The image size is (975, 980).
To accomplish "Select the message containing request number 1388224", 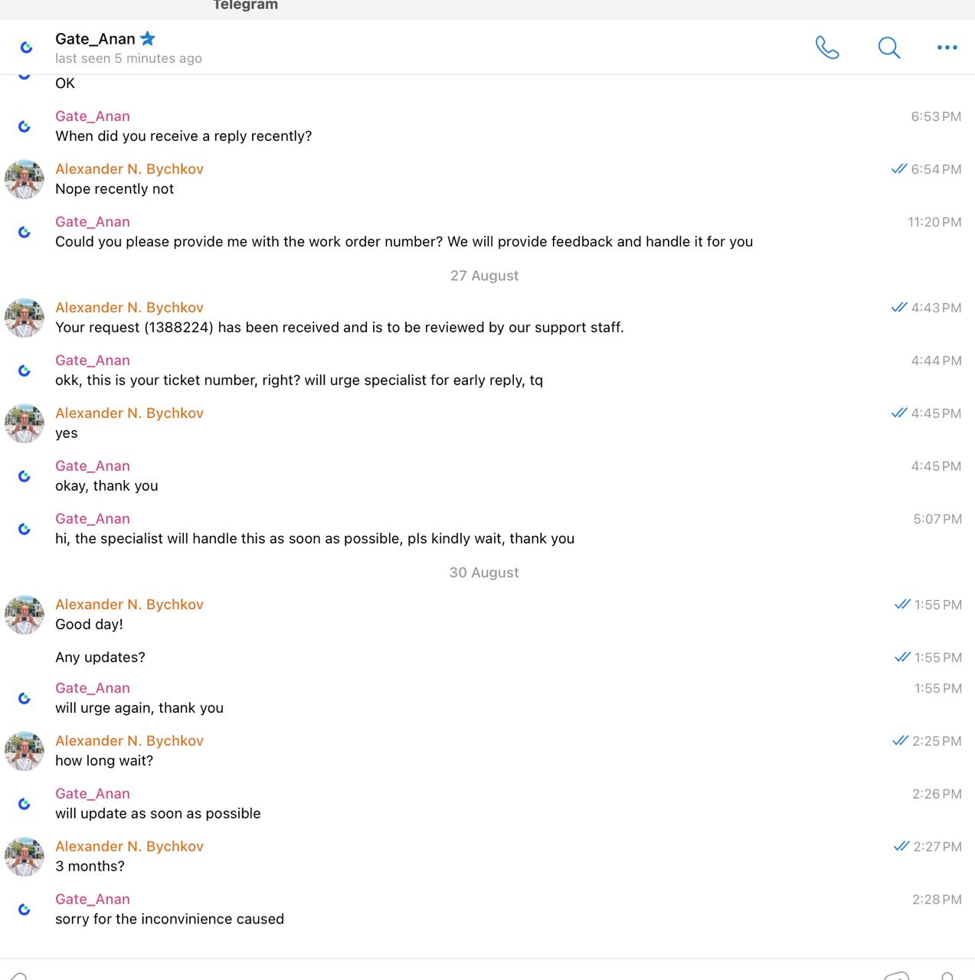I will tap(339, 328).
